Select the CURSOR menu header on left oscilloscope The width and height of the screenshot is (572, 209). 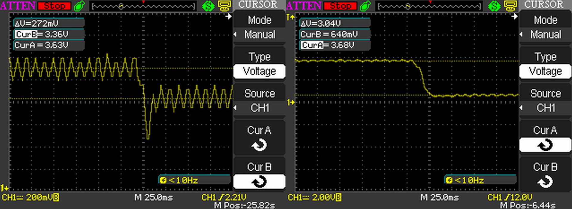(x=258, y=4)
